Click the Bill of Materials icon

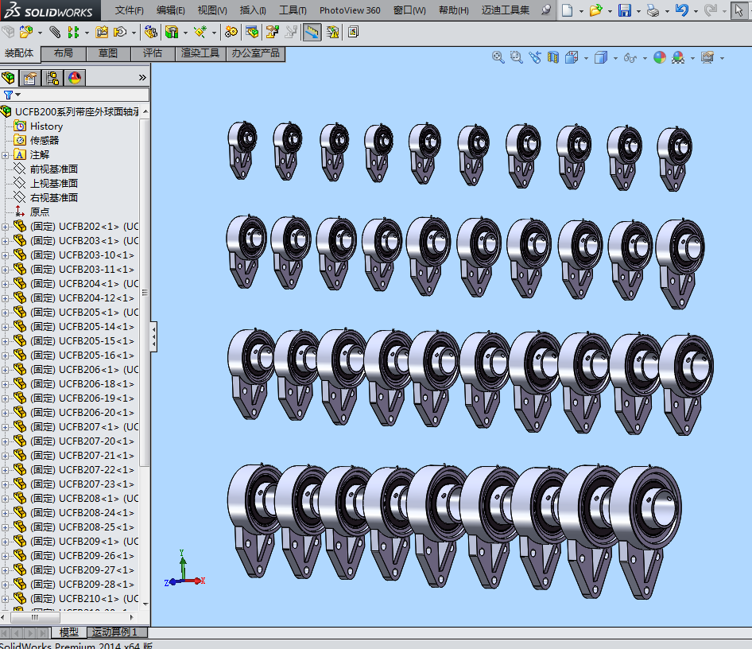pyautogui.click(x=252, y=32)
